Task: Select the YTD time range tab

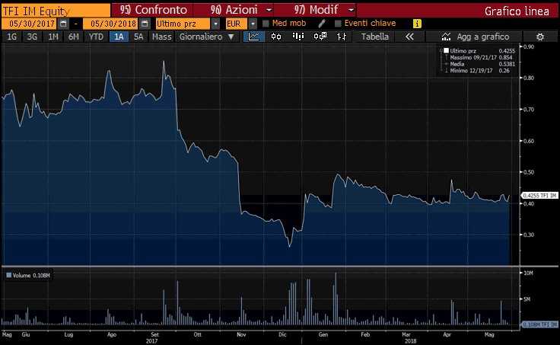Action: [96, 37]
